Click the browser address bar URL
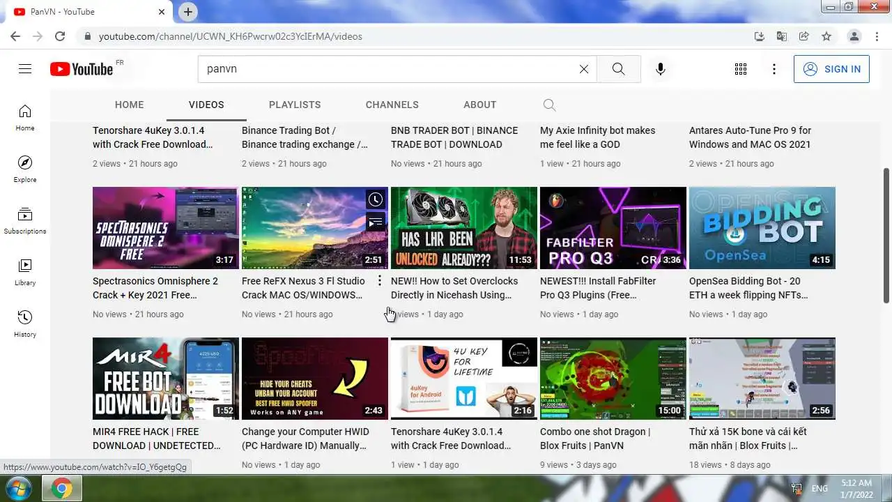 pos(230,36)
